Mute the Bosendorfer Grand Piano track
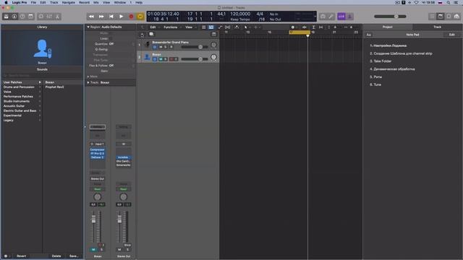 (161, 47)
